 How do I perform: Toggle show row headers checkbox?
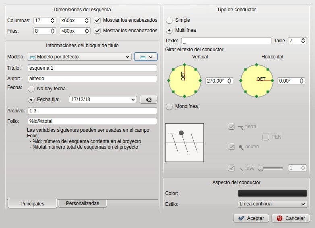click(x=97, y=31)
